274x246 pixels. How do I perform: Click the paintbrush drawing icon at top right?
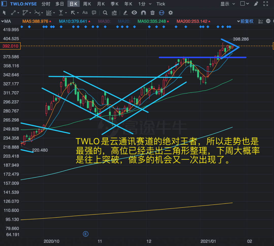[256, 4]
